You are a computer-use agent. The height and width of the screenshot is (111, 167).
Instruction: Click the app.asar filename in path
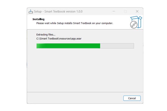click(77, 39)
